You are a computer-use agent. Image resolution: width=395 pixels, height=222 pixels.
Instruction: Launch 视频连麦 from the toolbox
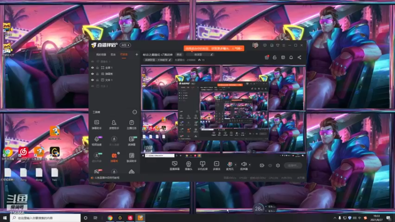pos(96,141)
